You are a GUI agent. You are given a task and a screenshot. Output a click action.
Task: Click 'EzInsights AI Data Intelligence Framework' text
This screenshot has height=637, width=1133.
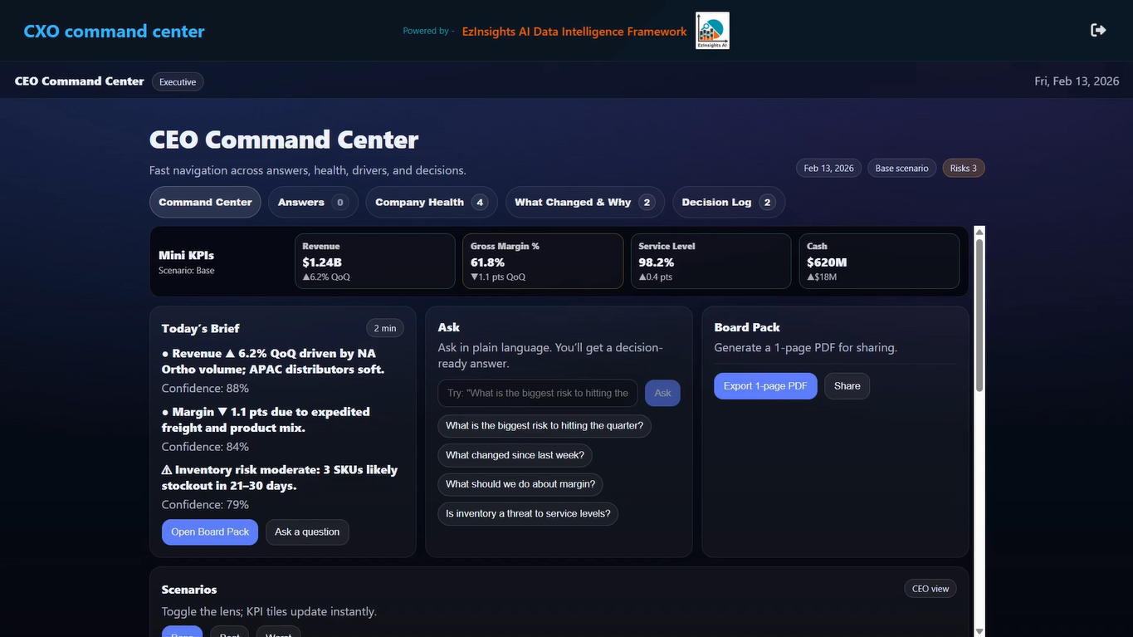574,32
